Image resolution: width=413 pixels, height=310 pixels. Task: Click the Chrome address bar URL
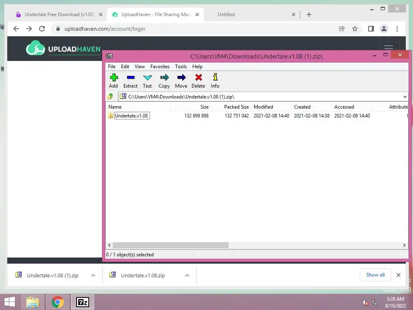[105, 29]
